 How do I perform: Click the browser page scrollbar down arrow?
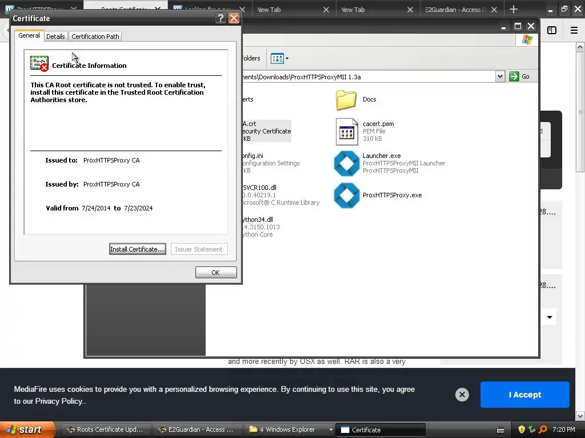pos(580,416)
